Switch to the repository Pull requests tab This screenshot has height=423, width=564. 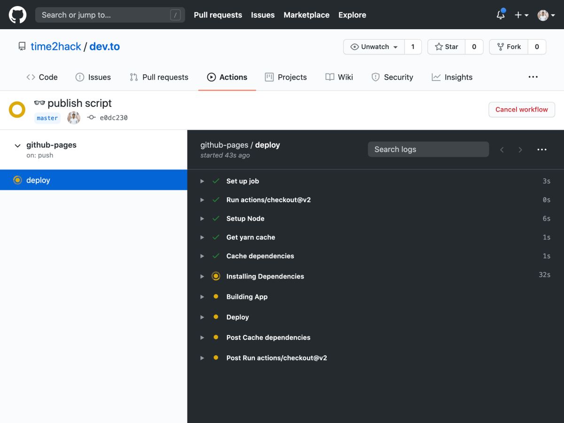tap(159, 77)
